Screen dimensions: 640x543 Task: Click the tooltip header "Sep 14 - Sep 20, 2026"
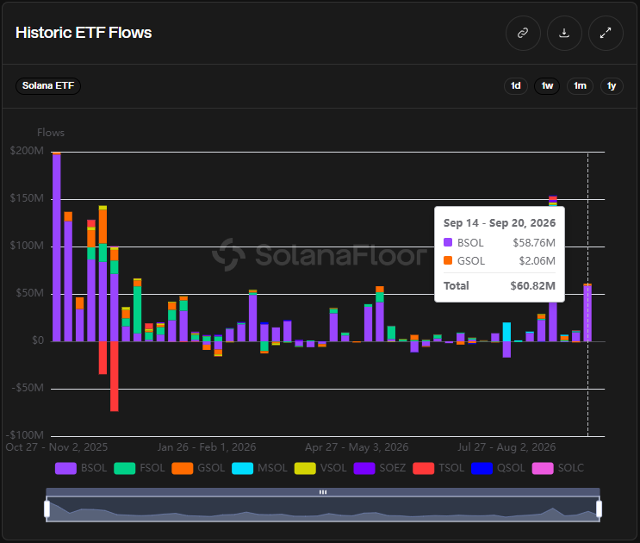500,223
